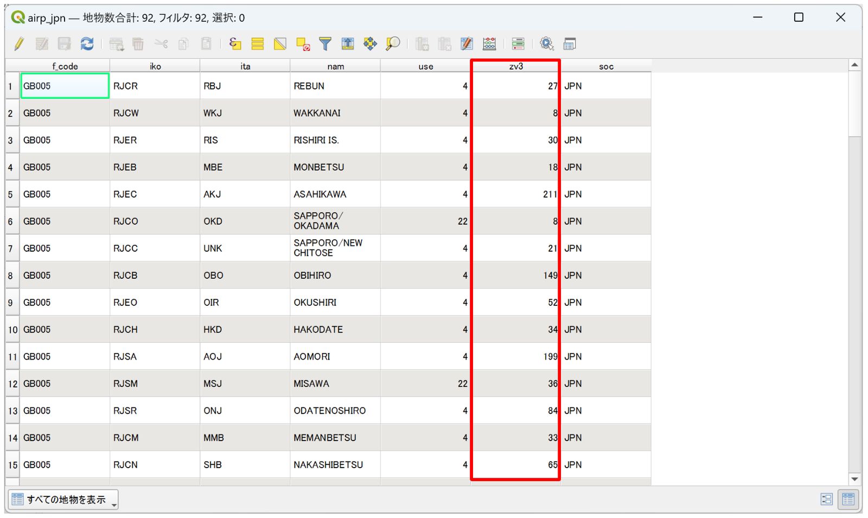Open the organize columns icon

pos(467,44)
